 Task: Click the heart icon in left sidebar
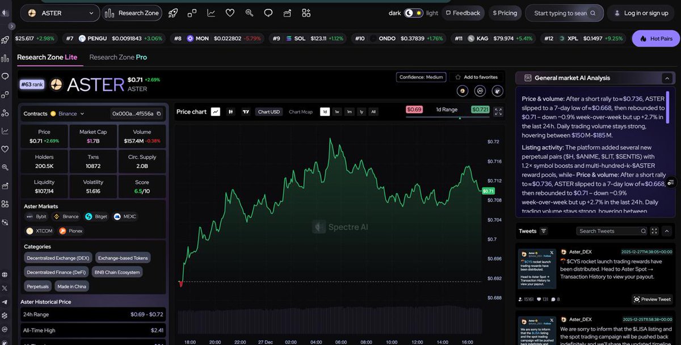[5, 149]
